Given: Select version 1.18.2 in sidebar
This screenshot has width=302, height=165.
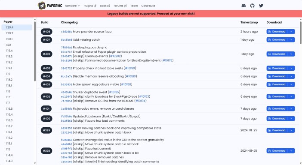Looking at the screenshot, I should (x=17, y=80).
